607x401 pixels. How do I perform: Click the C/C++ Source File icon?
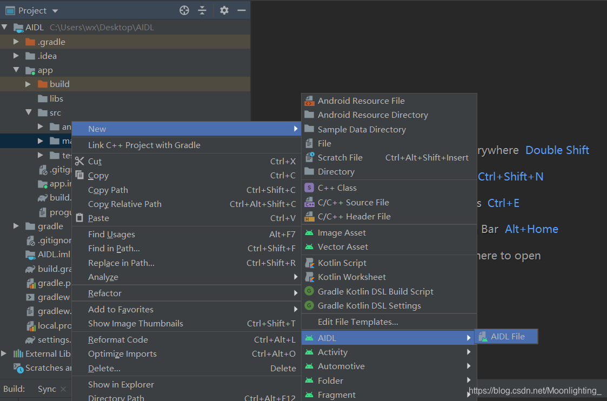[309, 202]
